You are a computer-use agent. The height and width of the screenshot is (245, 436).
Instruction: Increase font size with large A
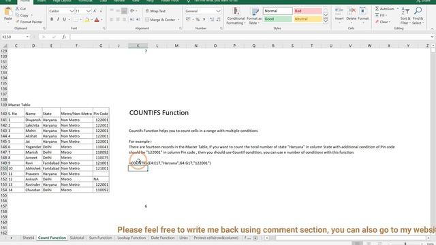pyautogui.click(x=95, y=11)
